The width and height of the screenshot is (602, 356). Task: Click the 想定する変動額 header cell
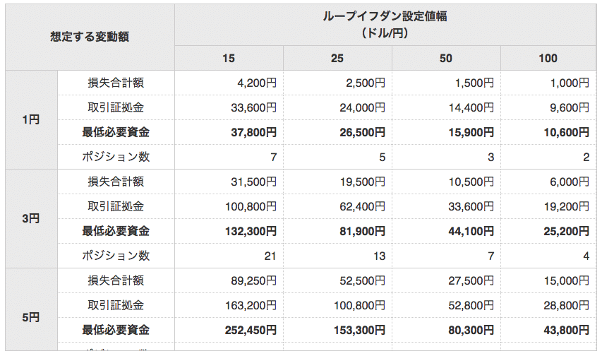click(x=90, y=37)
